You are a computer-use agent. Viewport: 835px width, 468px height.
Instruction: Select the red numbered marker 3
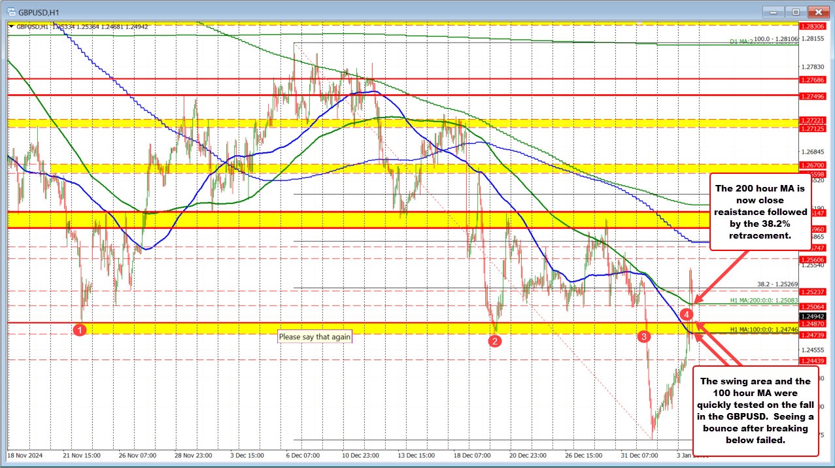[643, 336]
